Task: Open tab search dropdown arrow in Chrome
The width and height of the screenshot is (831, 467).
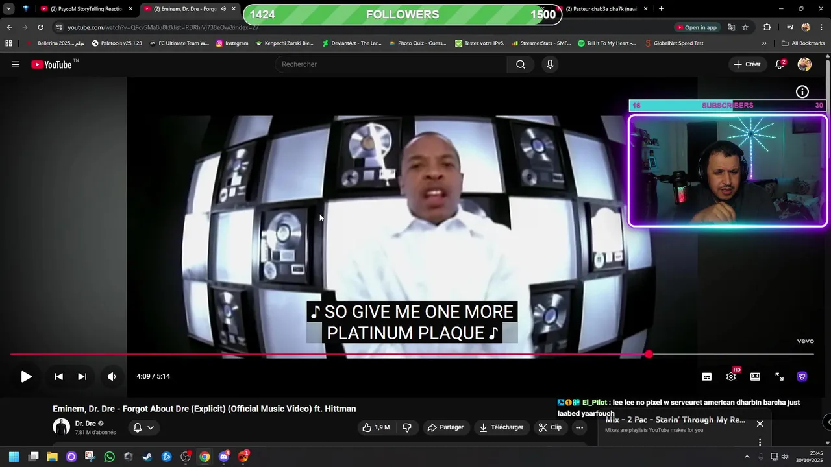Action: point(8,9)
